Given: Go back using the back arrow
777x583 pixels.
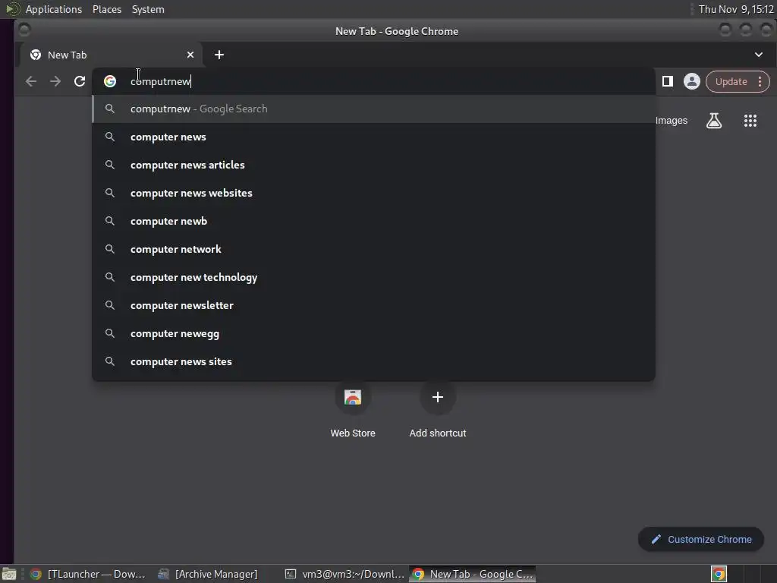Looking at the screenshot, I should coord(30,81).
